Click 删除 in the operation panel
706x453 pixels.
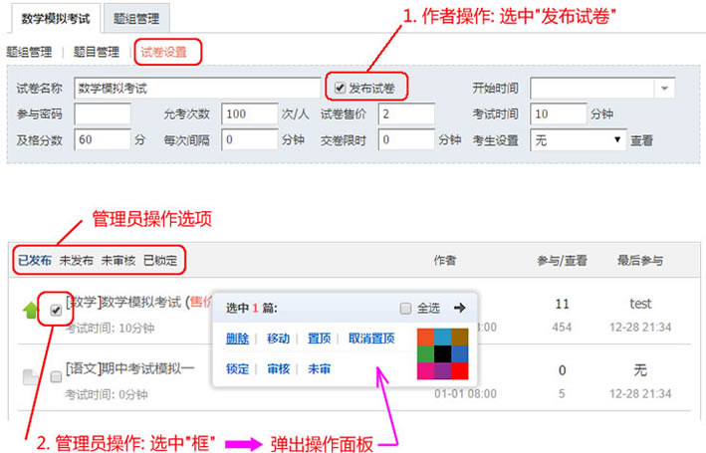237,339
